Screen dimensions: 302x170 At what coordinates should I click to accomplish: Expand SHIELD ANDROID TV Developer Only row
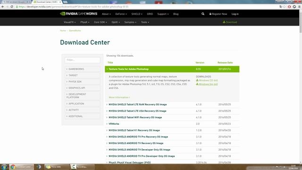coord(172,150)
